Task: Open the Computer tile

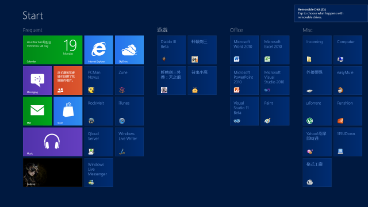Action: click(x=348, y=50)
